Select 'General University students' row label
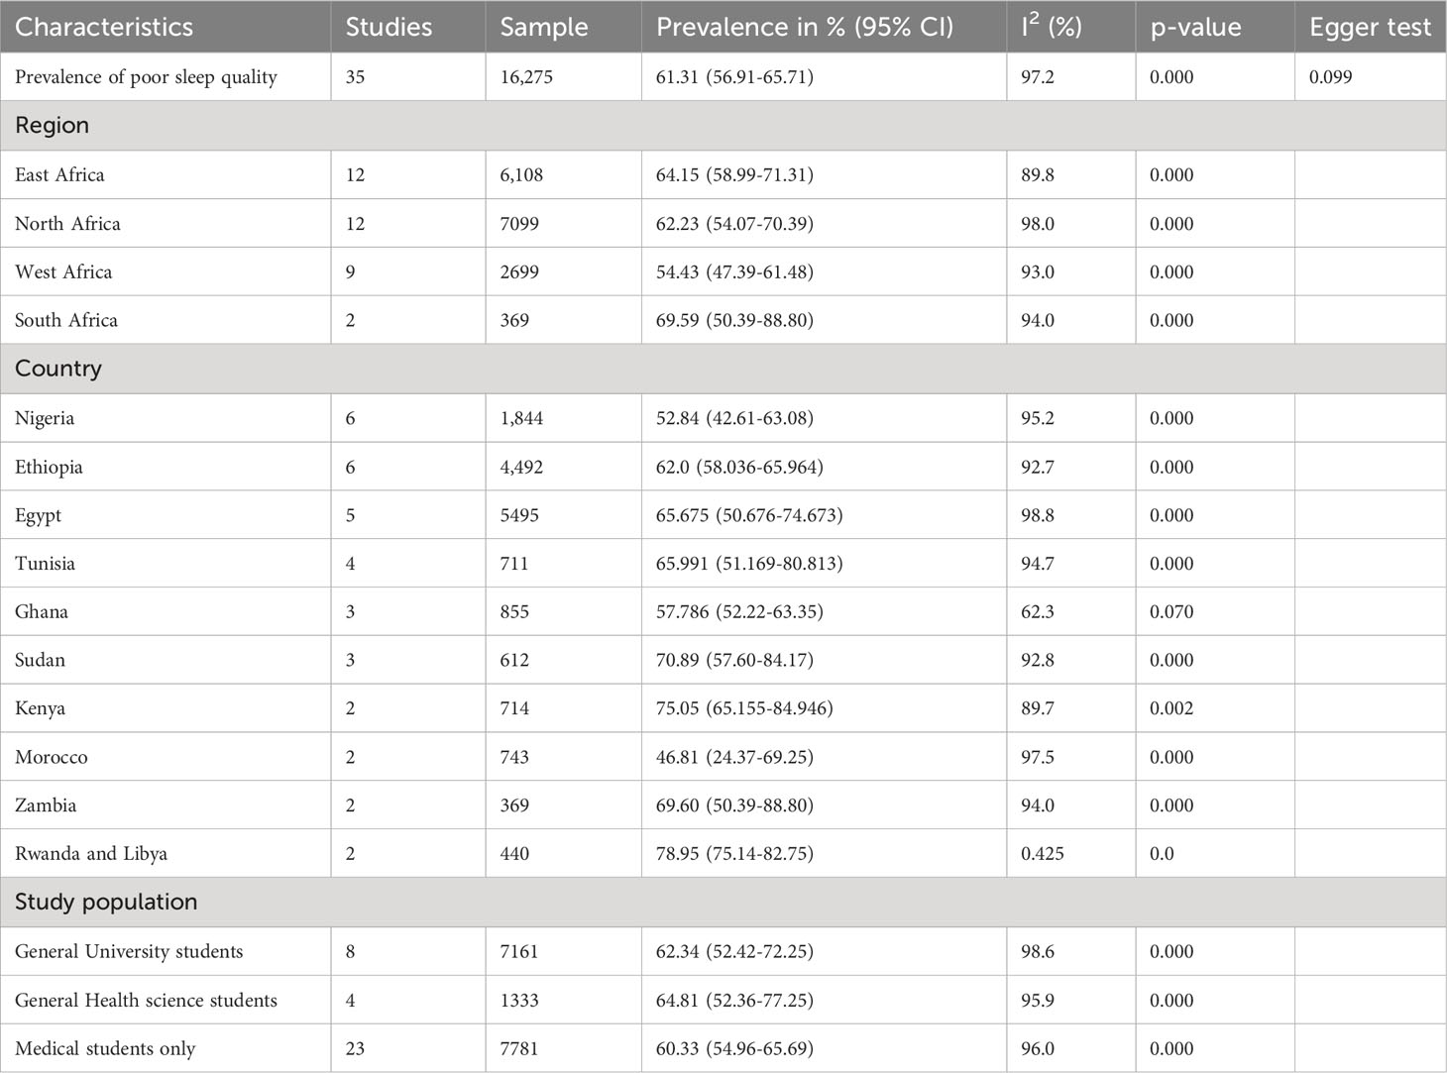 click(x=129, y=952)
